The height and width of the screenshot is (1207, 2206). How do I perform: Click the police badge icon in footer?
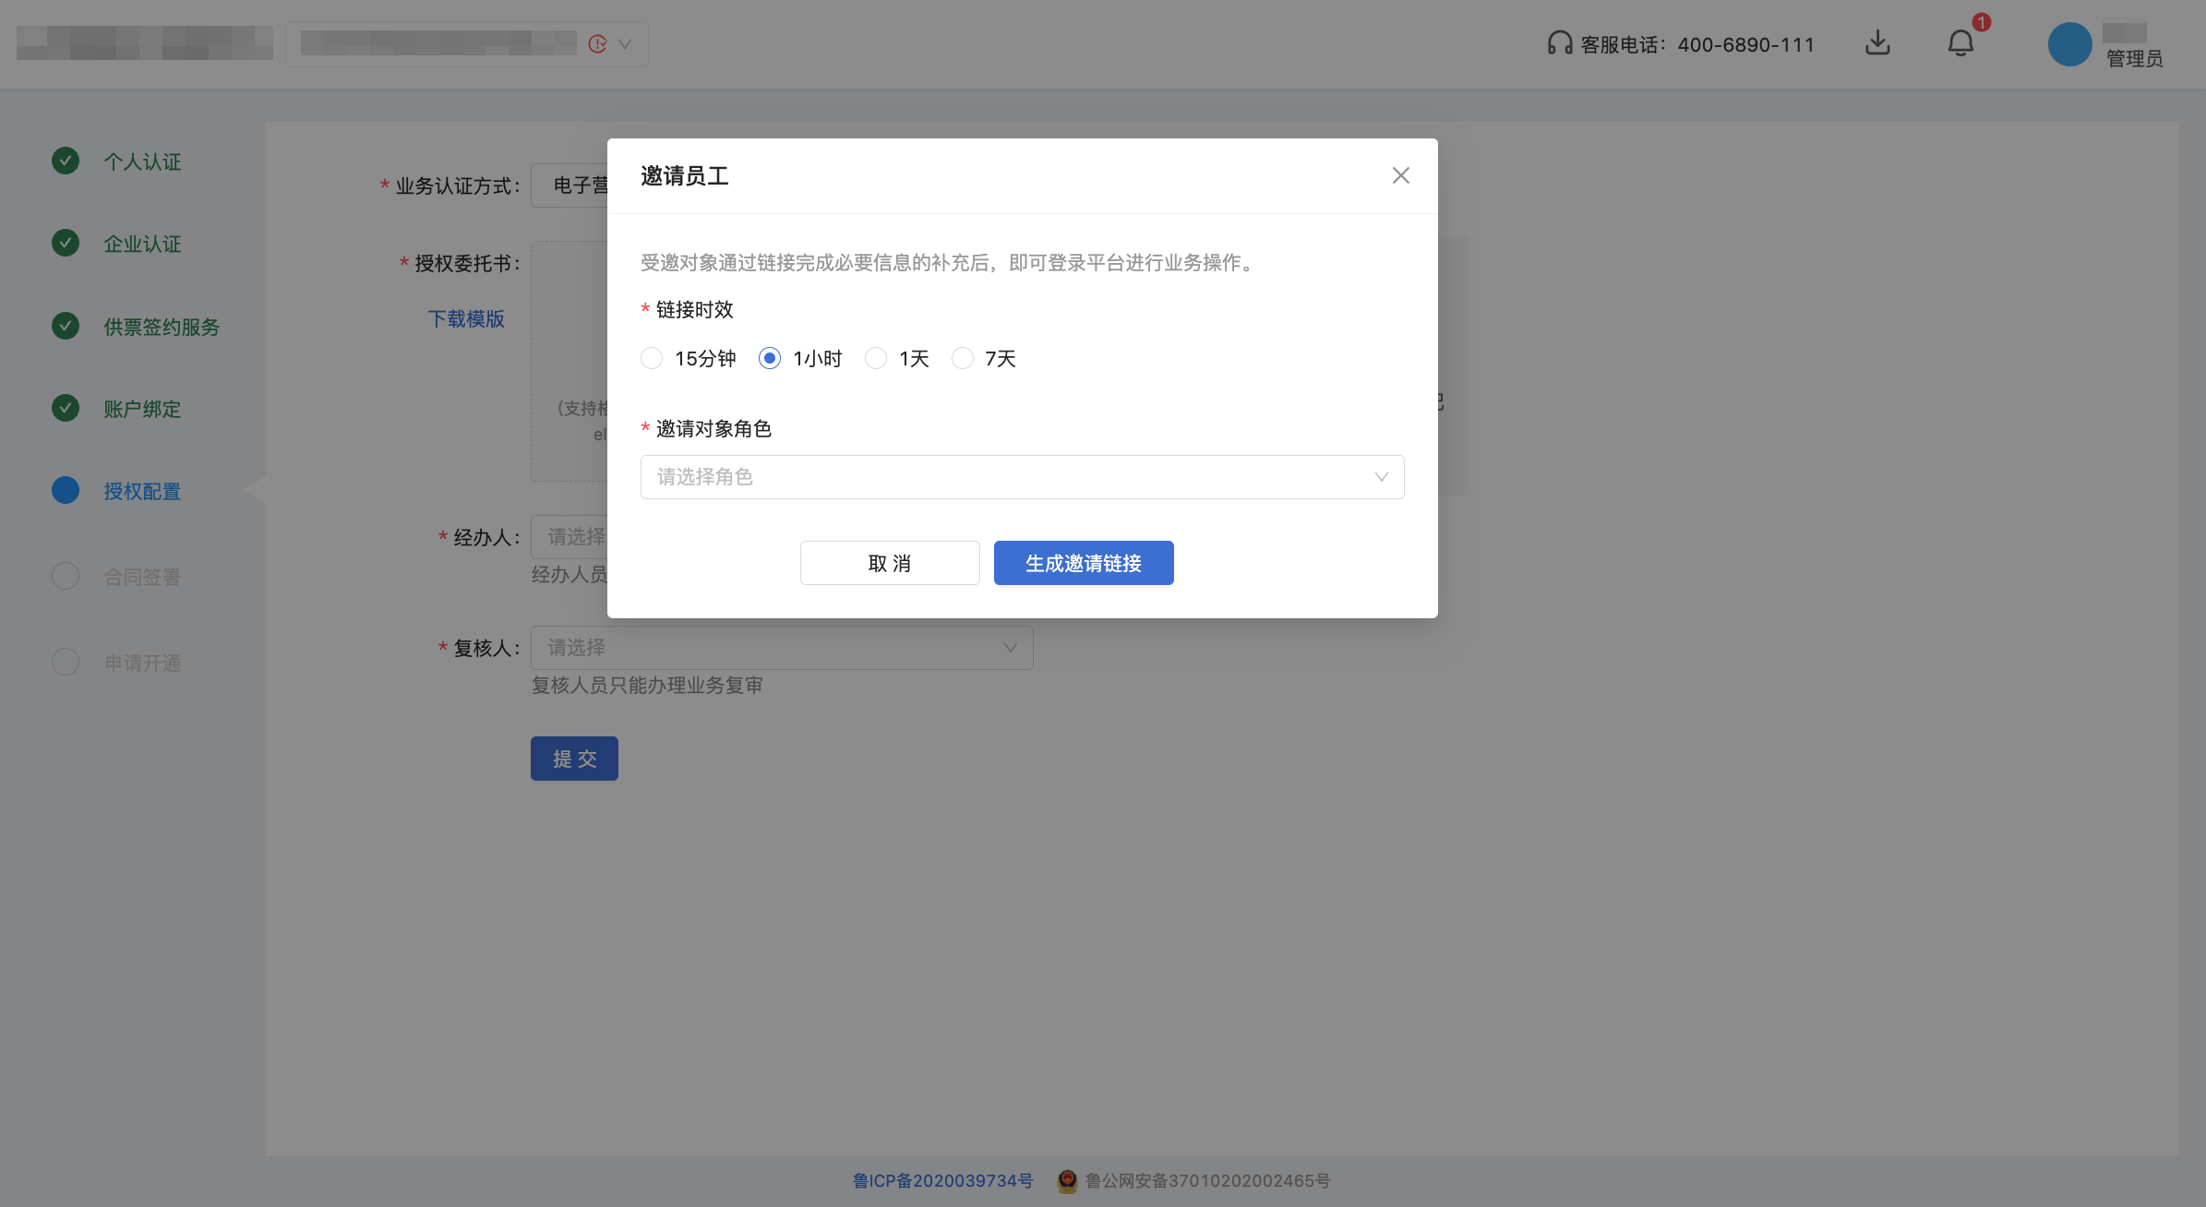1067,1181
